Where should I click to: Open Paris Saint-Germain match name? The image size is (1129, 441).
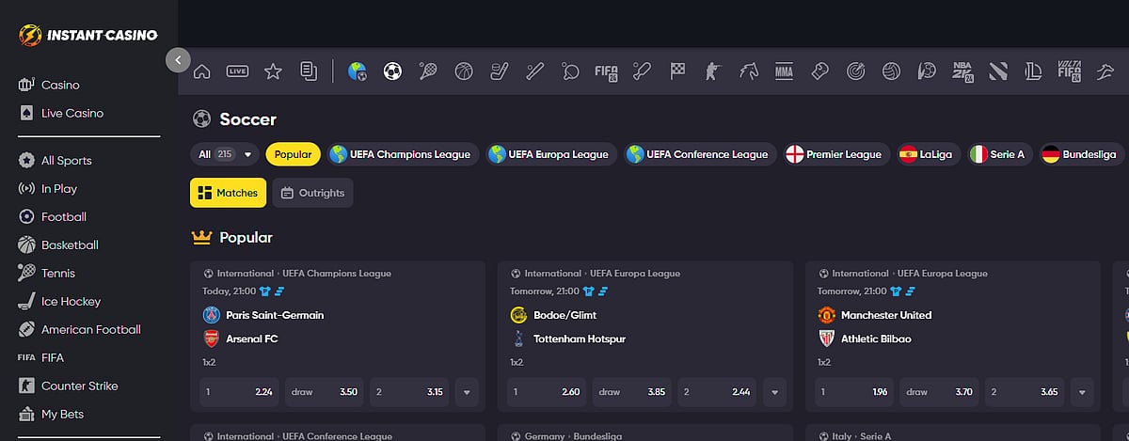pyautogui.click(x=275, y=315)
